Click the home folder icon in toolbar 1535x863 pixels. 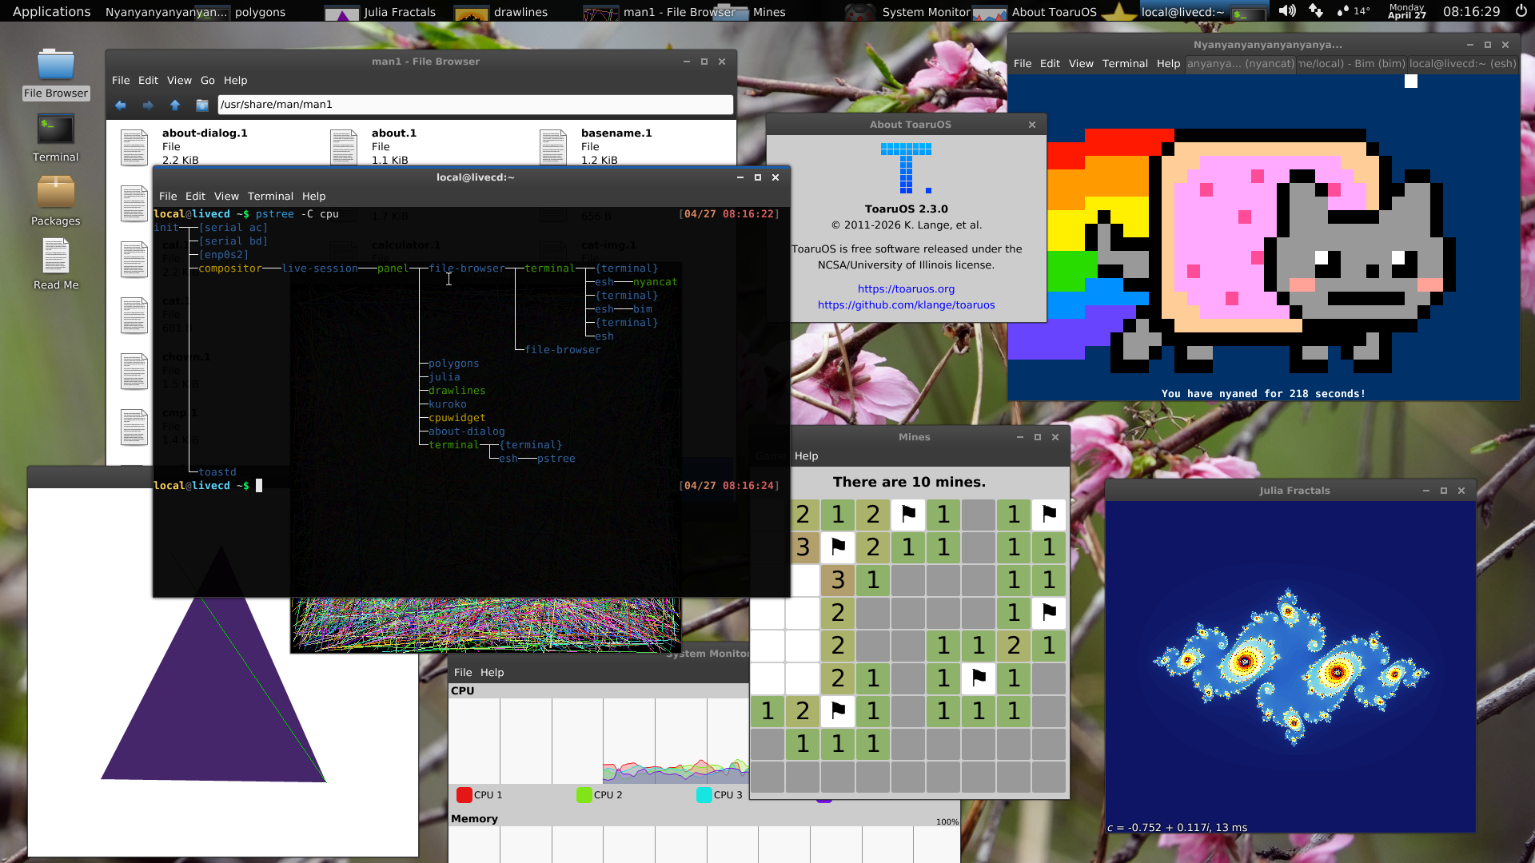pyautogui.click(x=202, y=105)
